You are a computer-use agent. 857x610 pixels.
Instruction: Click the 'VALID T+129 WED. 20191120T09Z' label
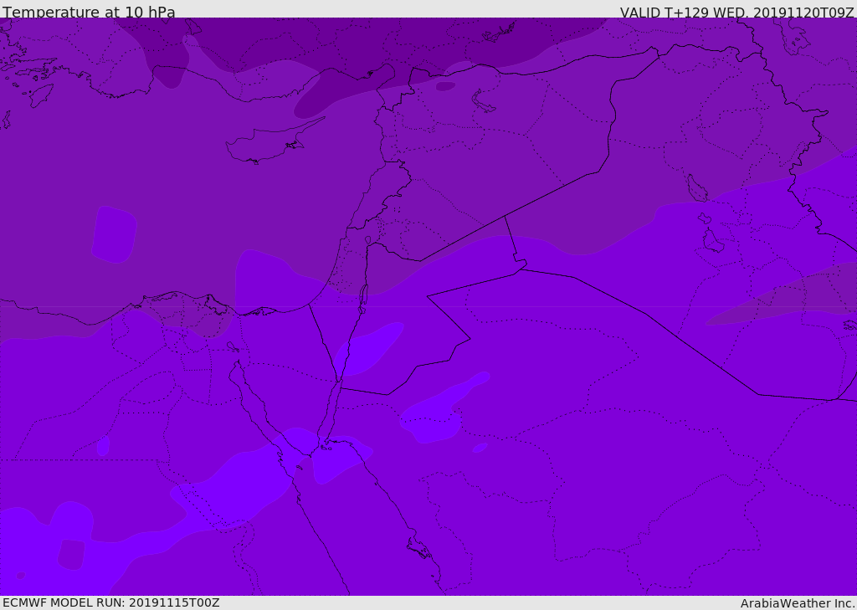pos(736,12)
